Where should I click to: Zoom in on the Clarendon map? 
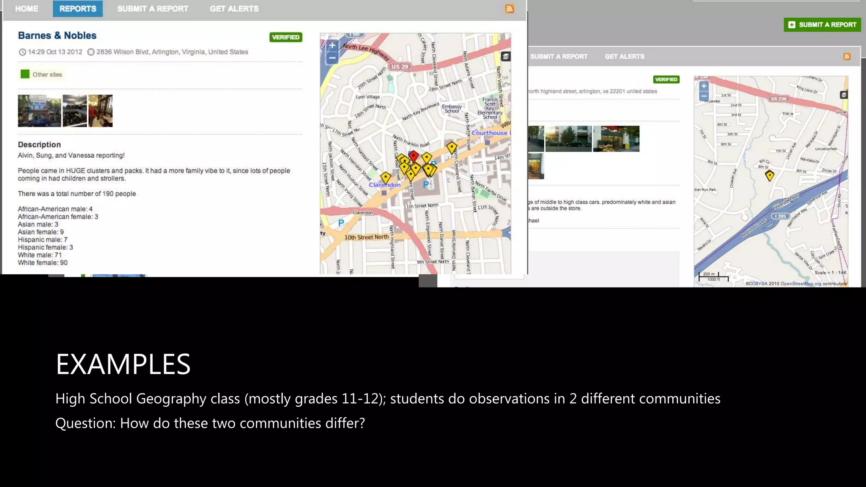[332, 45]
